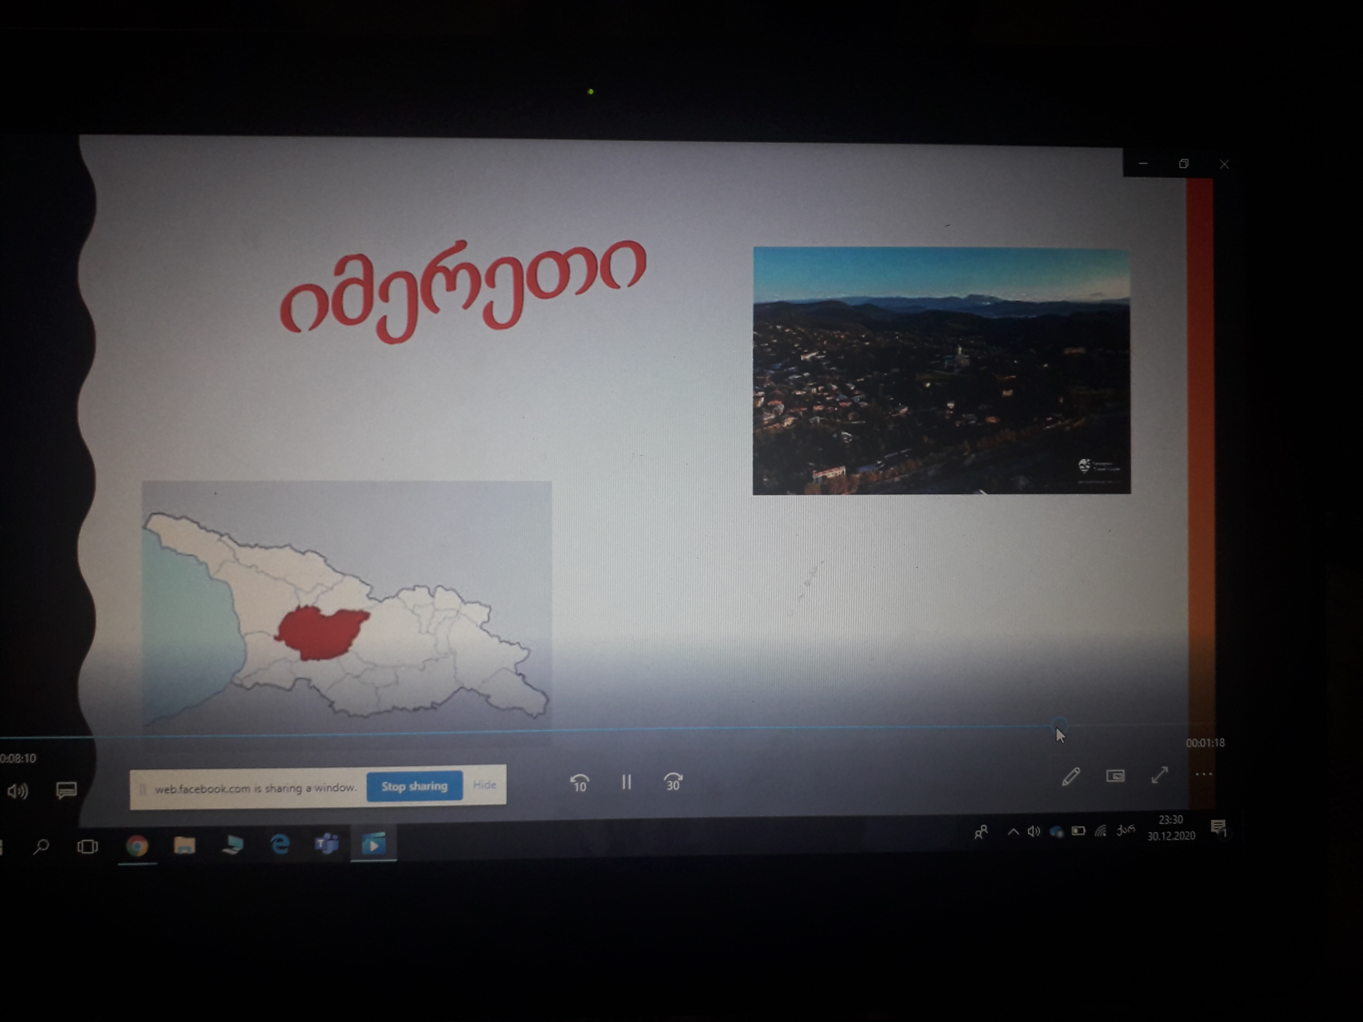This screenshot has height=1022, width=1363.
Task: Close the player window
Action: 1224,164
